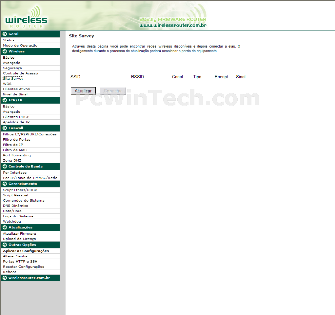Open Comandos do Sistema
335x315 pixels.
point(24,201)
